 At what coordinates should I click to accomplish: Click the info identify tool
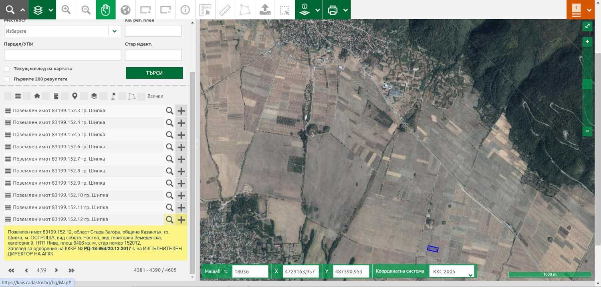point(185,10)
